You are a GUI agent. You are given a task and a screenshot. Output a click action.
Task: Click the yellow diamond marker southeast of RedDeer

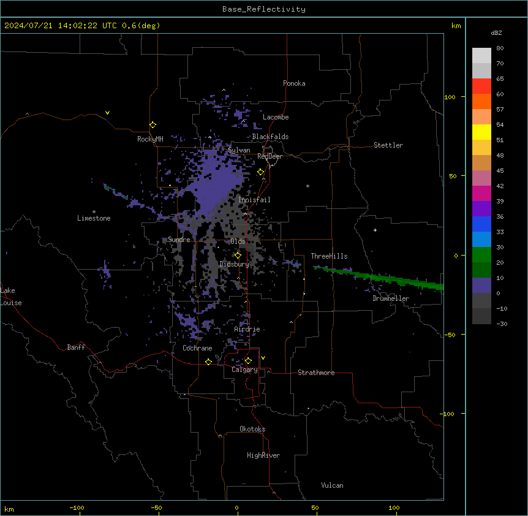[x=260, y=172]
